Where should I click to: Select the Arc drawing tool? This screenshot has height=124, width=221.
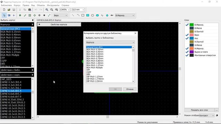78,15
